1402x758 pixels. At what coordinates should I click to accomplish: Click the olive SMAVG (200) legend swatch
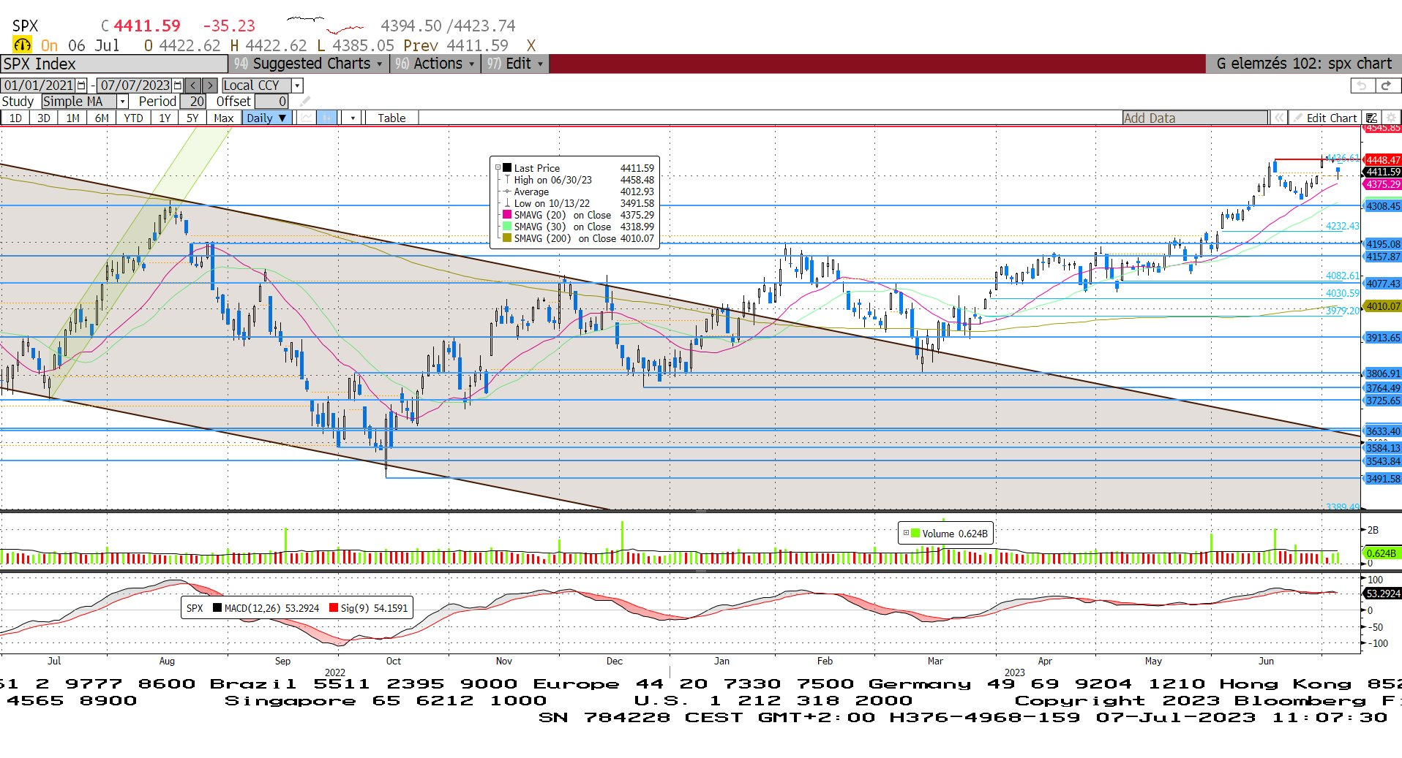click(x=507, y=238)
